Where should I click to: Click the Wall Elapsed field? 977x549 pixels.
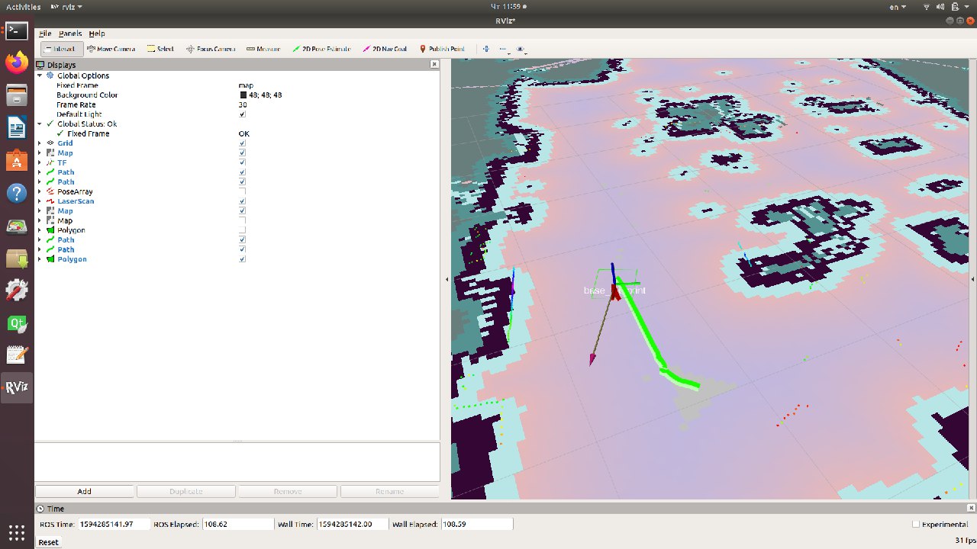click(476, 524)
